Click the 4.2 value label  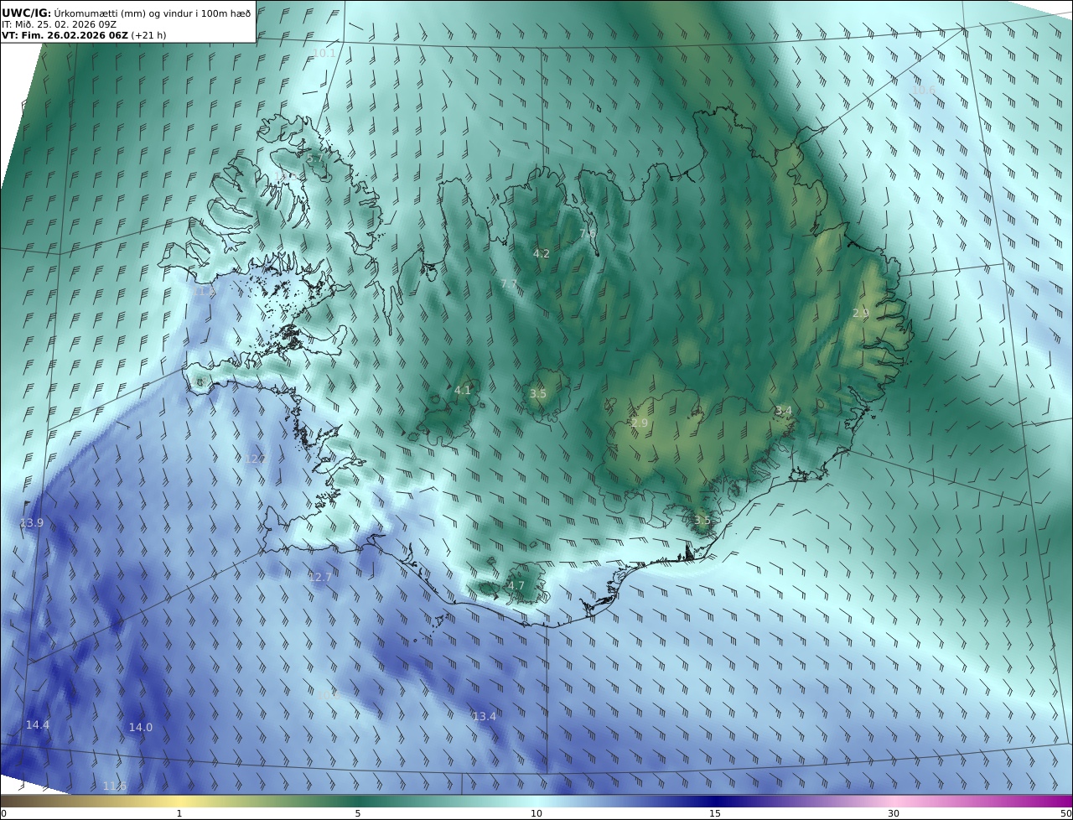pyautogui.click(x=542, y=253)
